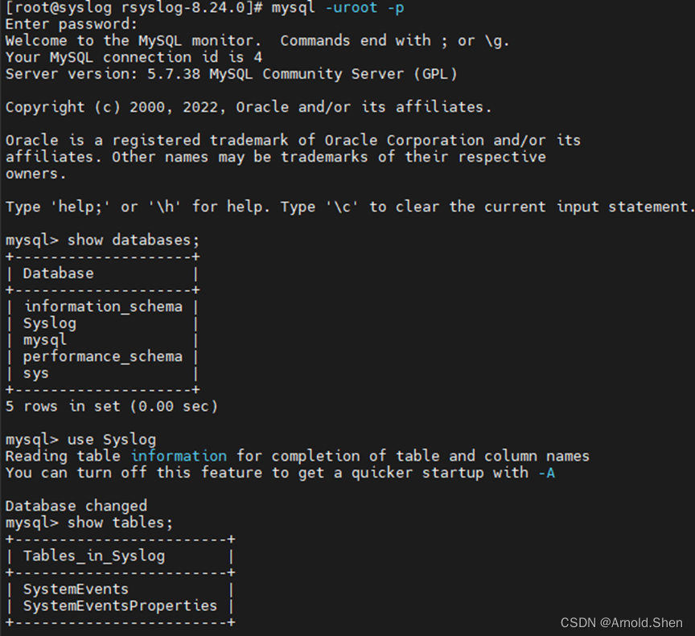This screenshot has width=695, height=636.
Task: Select the 'Enter password:' prompt line
Action: pos(72,24)
